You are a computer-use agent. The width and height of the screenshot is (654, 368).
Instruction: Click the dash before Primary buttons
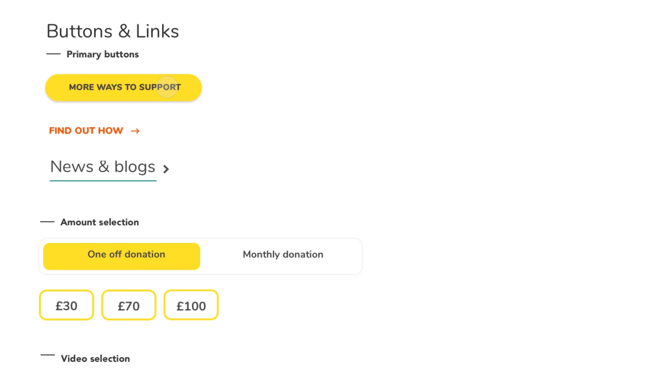click(x=53, y=54)
